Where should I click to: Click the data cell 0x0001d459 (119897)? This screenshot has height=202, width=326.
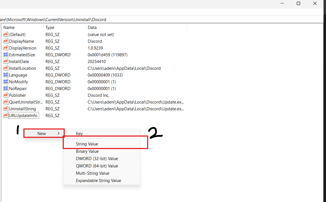click(107, 55)
